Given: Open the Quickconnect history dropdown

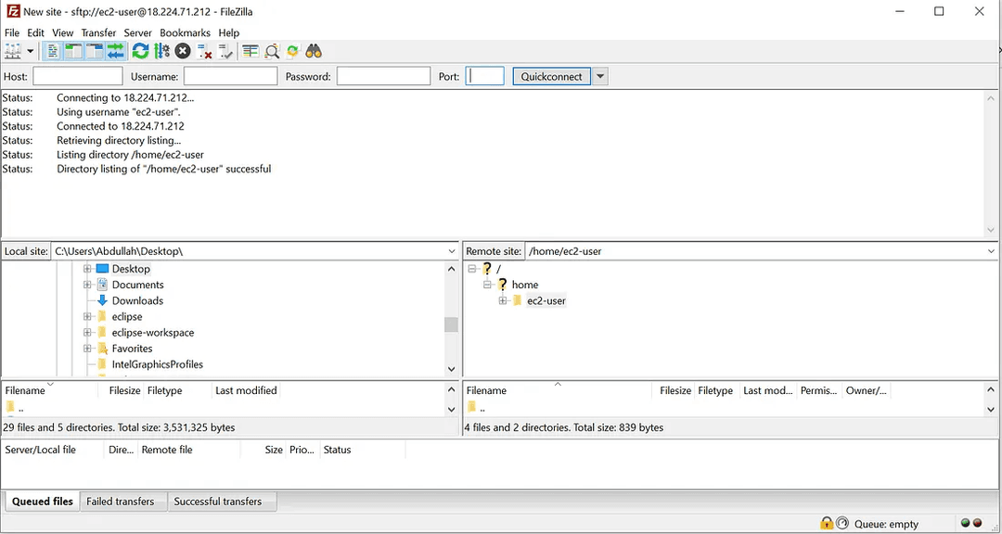Looking at the screenshot, I should pos(599,77).
